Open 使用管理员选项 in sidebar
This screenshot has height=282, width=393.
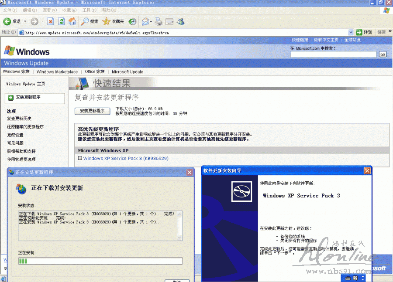pyautogui.click(x=21, y=160)
